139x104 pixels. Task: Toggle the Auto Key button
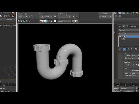pos(117,88)
